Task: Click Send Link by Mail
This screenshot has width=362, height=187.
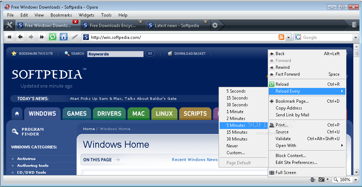Action: tap(307, 115)
